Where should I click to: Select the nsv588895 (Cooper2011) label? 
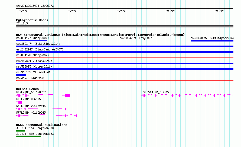point(34,66)
